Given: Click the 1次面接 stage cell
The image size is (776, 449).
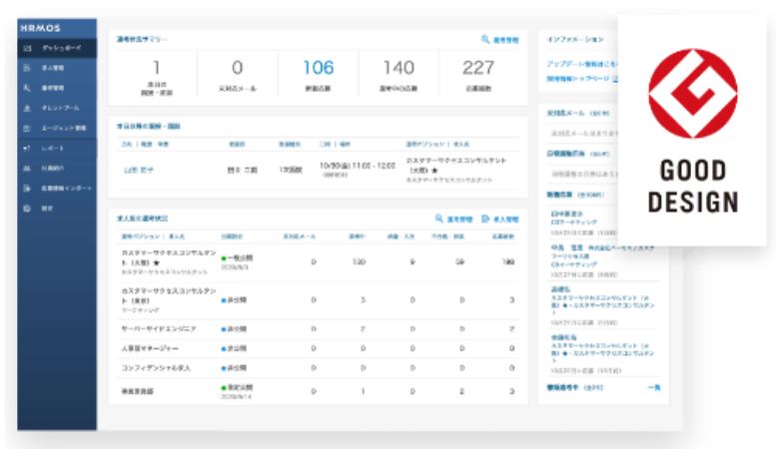Looking at the screenshot, I should [291, 170].
